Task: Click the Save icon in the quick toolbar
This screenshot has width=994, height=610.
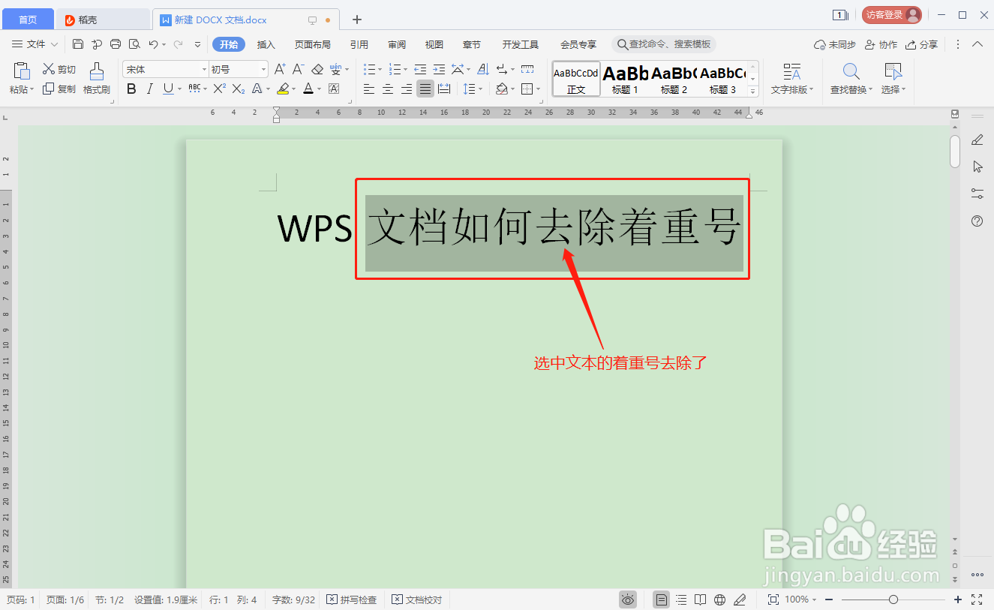Action: 78,44
